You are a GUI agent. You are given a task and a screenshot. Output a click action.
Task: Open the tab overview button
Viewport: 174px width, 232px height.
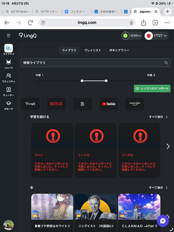pyautogui.click(x=155, y=23)
